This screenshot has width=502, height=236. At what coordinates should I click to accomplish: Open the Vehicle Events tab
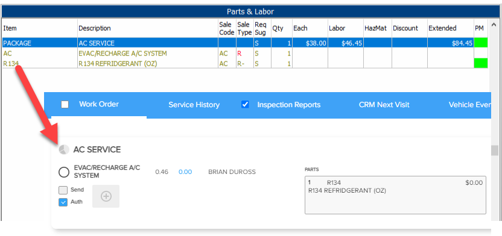coord(469,105)
